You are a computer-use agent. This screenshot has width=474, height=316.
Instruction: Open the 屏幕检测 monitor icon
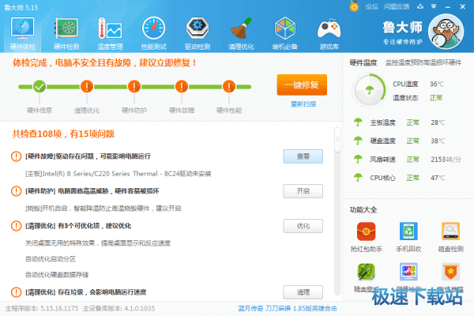tap(408, 272)
